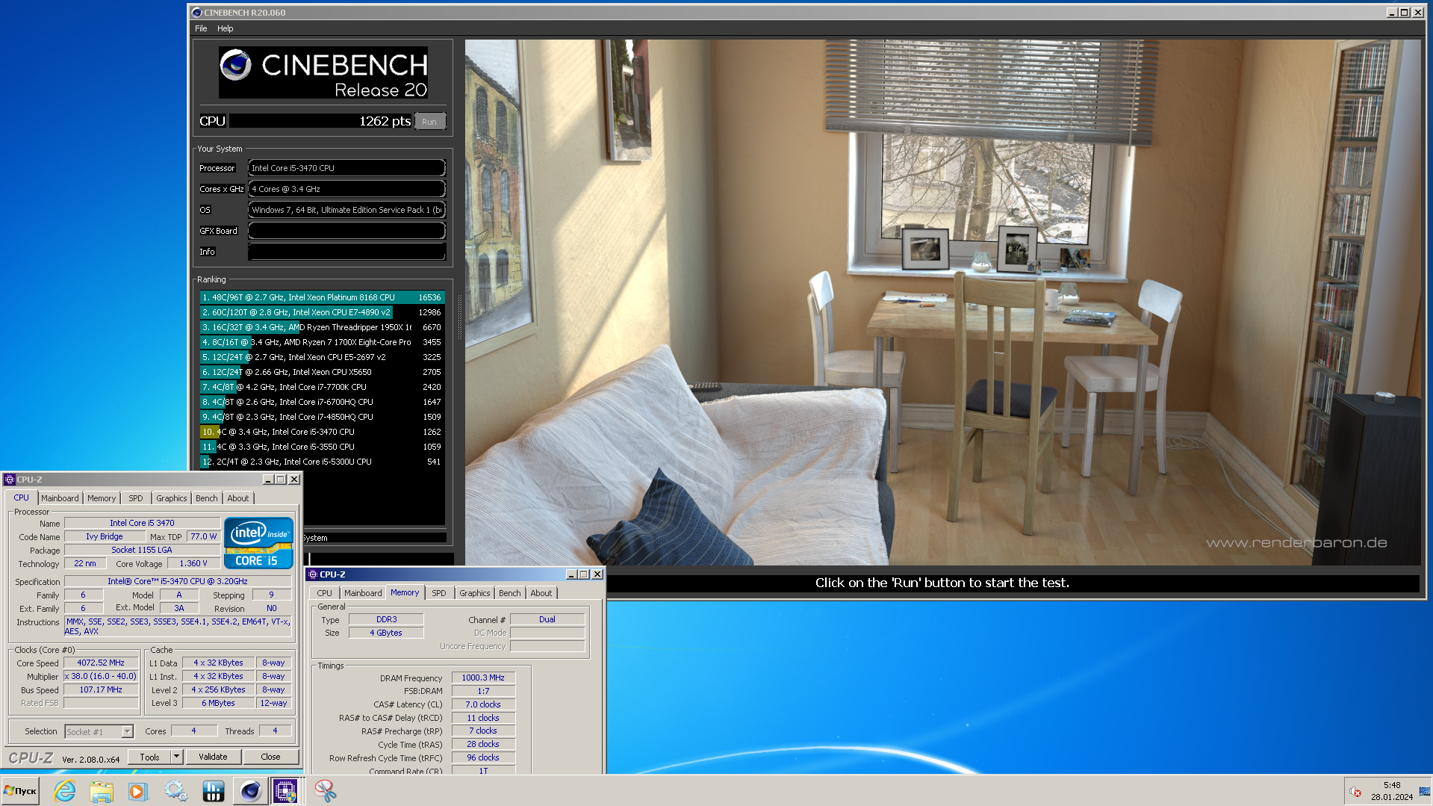Select CPU tab in CPU-Z Memory window
This screenshot has height=806, width=1433.
(x=325, y=593)
